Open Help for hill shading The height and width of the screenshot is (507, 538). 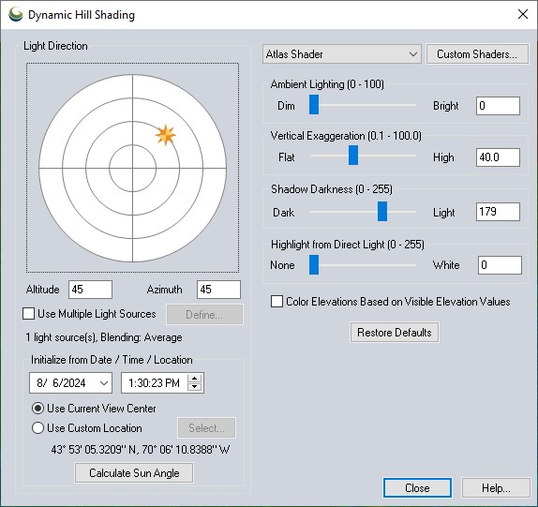click(x=496, y=488)
